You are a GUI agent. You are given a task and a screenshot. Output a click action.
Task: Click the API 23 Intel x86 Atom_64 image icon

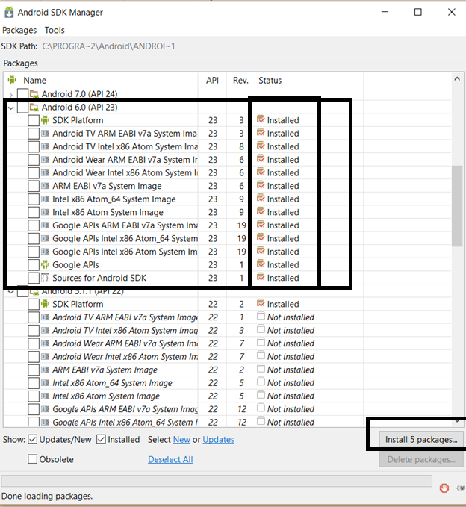[45, 199]
